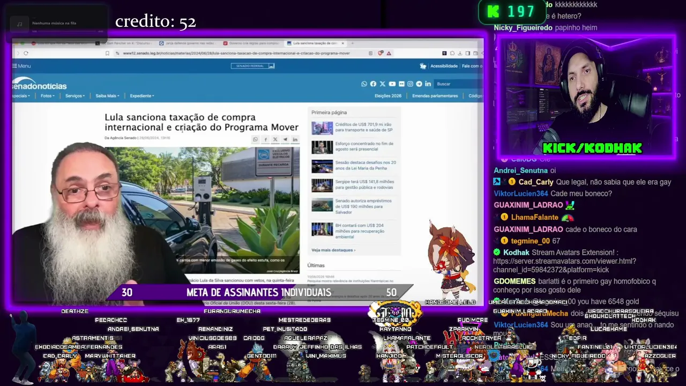
Task: Click the Últimas section heading
Action: point(316,265)
